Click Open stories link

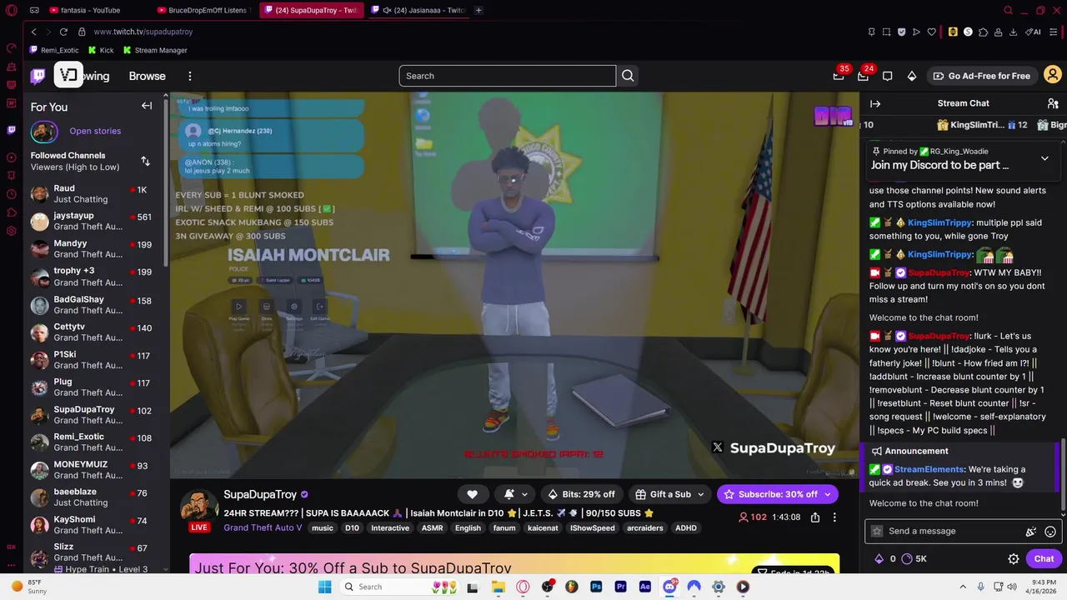point(95,131)
